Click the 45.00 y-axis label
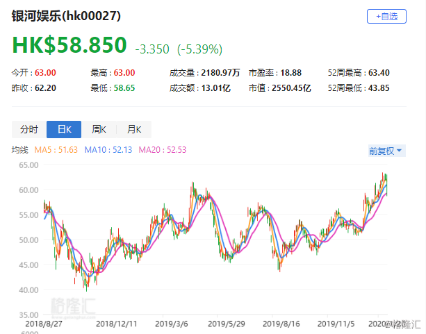Image resolution: width=426 pixels, height=334 pixels. (x=28, y=265)
